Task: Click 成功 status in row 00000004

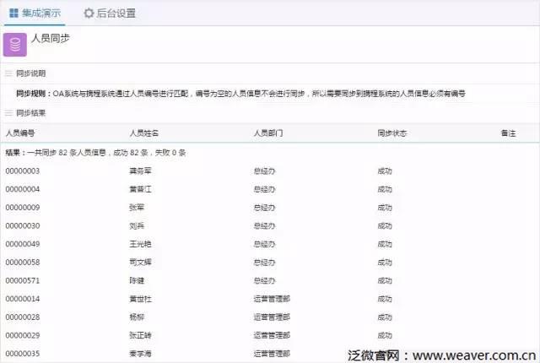Action: pos(385,189)
